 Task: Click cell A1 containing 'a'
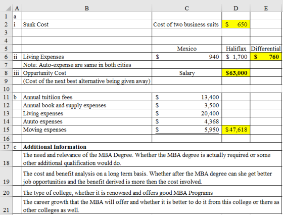click(17, 16)
